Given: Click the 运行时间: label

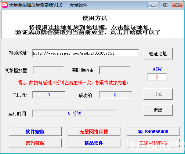Looking at the screenshot, I should 18,114.
